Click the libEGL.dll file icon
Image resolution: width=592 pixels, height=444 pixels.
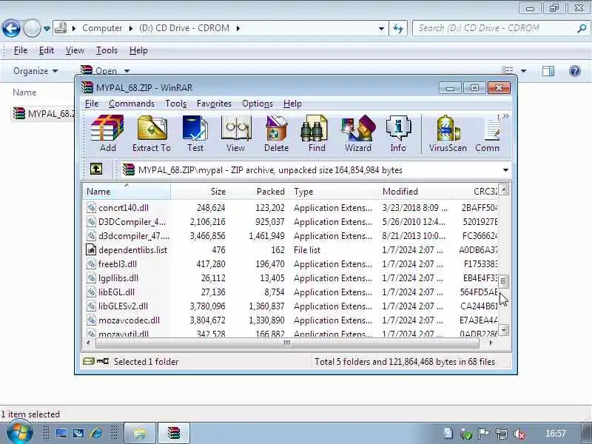pyautogui.click(x=91, y=292)
